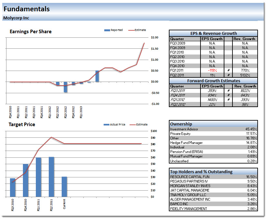
Task: Click the "Fundamentals" page heading
Action: tap(26, 9)
